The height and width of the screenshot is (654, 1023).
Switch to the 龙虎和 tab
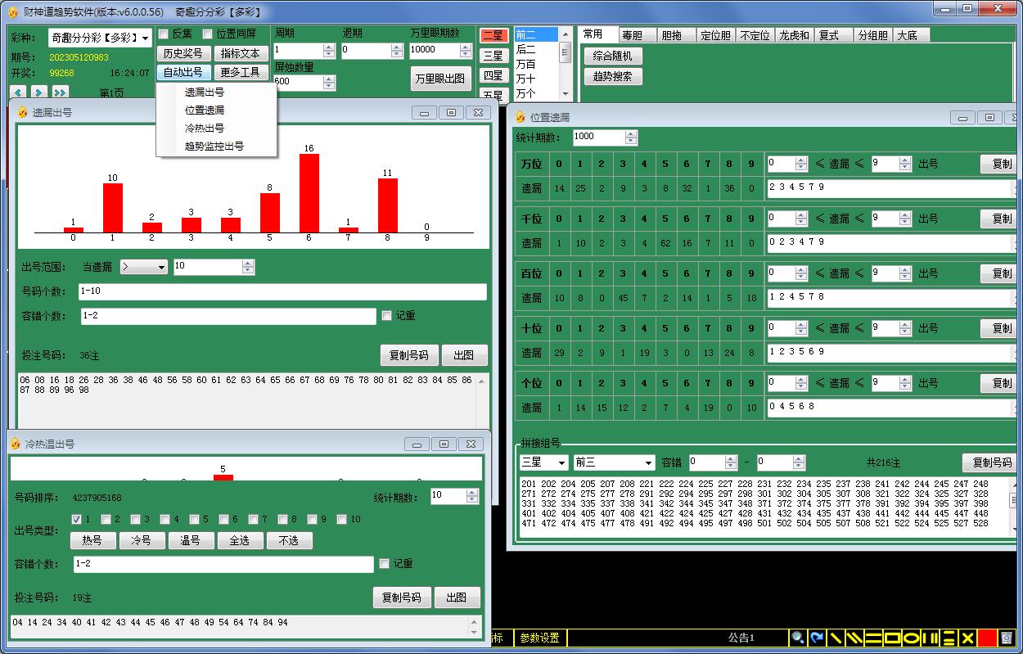click(794, 35)
